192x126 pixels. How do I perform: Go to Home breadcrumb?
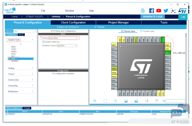tap(15, 17)
